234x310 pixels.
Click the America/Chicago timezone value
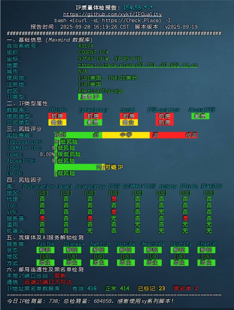tap(100, 91)
